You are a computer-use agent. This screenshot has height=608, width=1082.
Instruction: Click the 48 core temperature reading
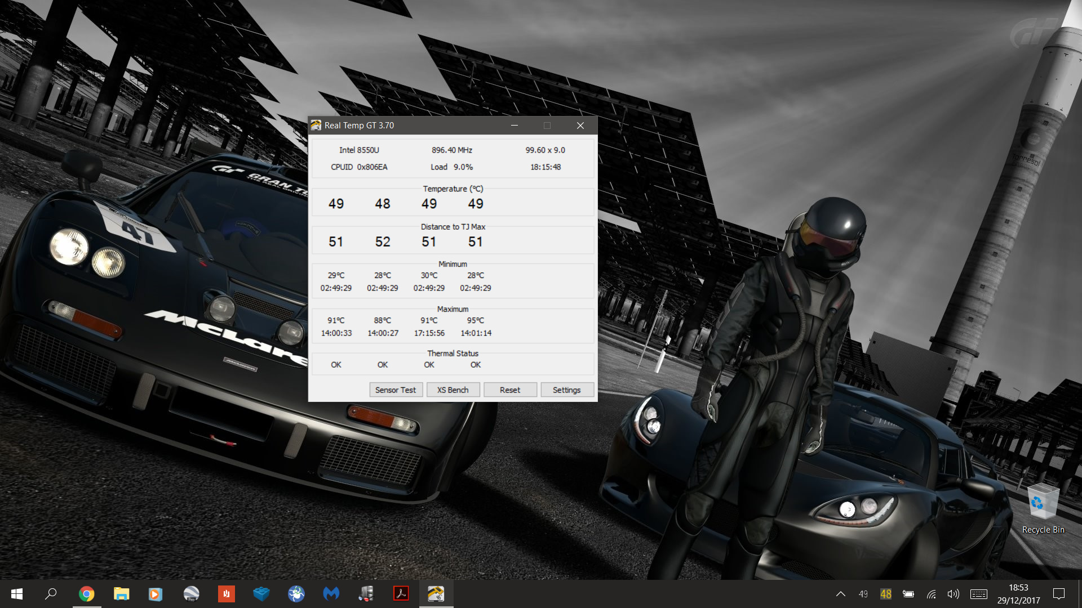[383, 204]
